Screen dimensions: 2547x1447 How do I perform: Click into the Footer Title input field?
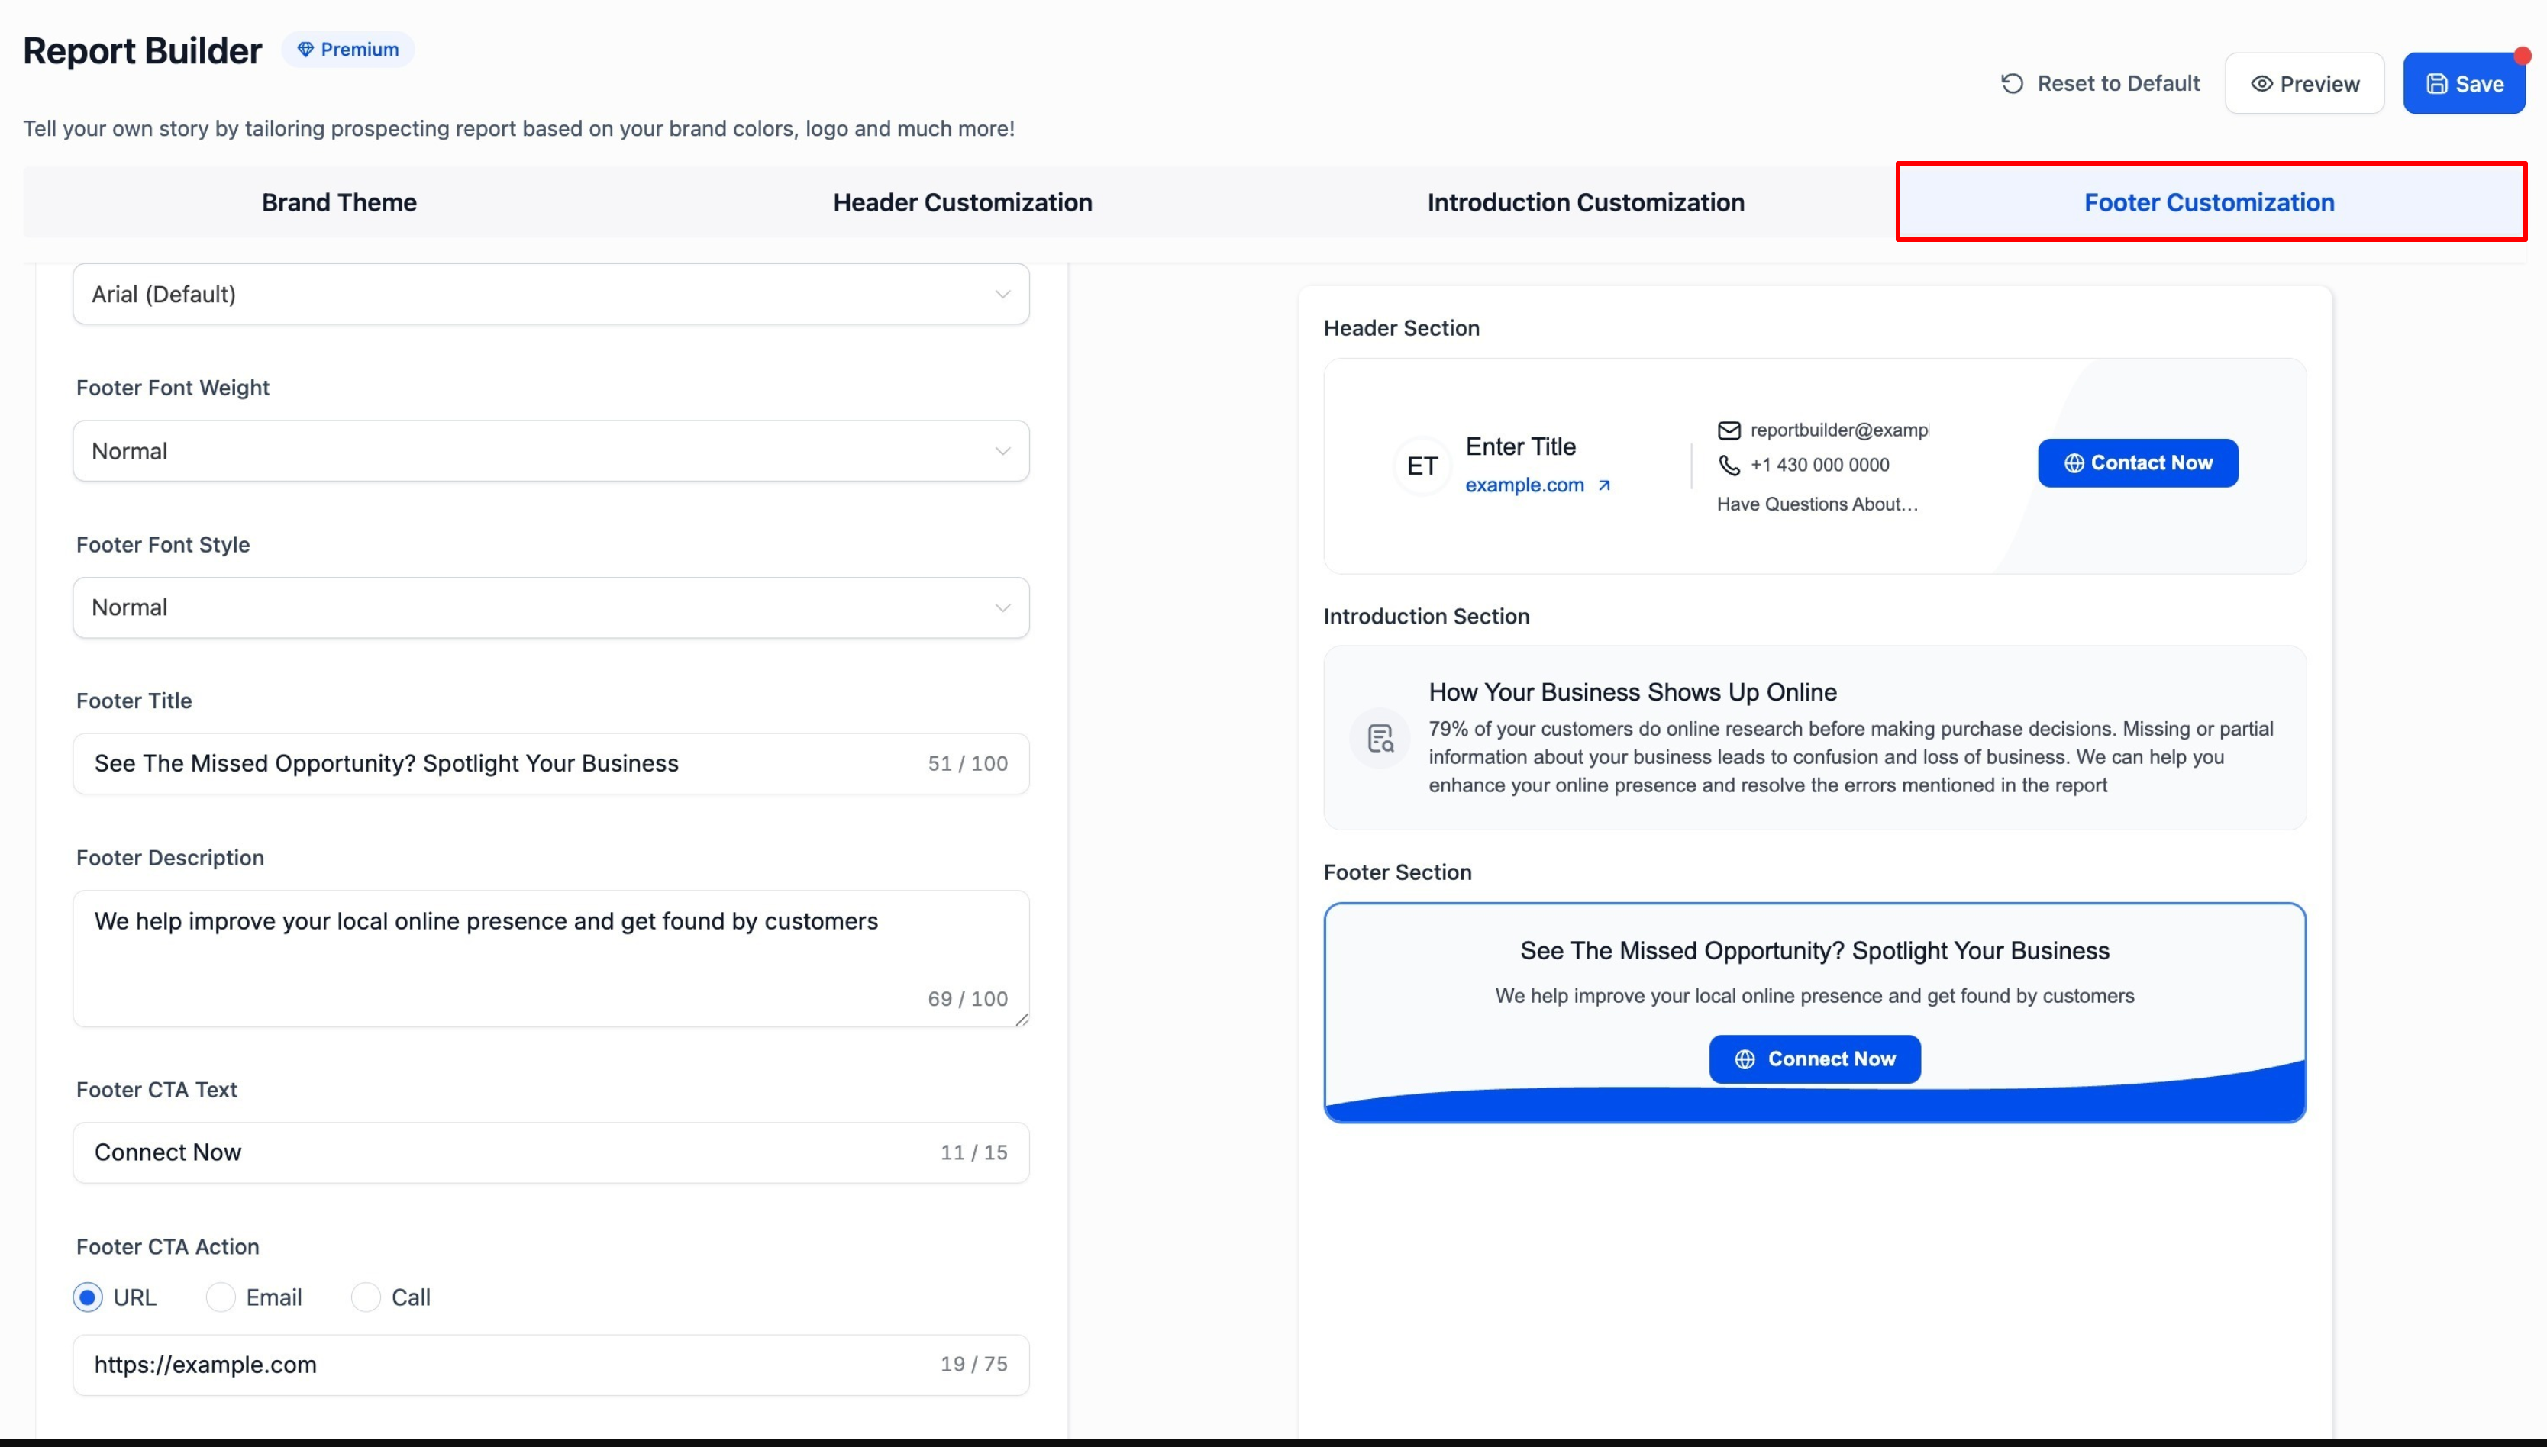point(497,763)
